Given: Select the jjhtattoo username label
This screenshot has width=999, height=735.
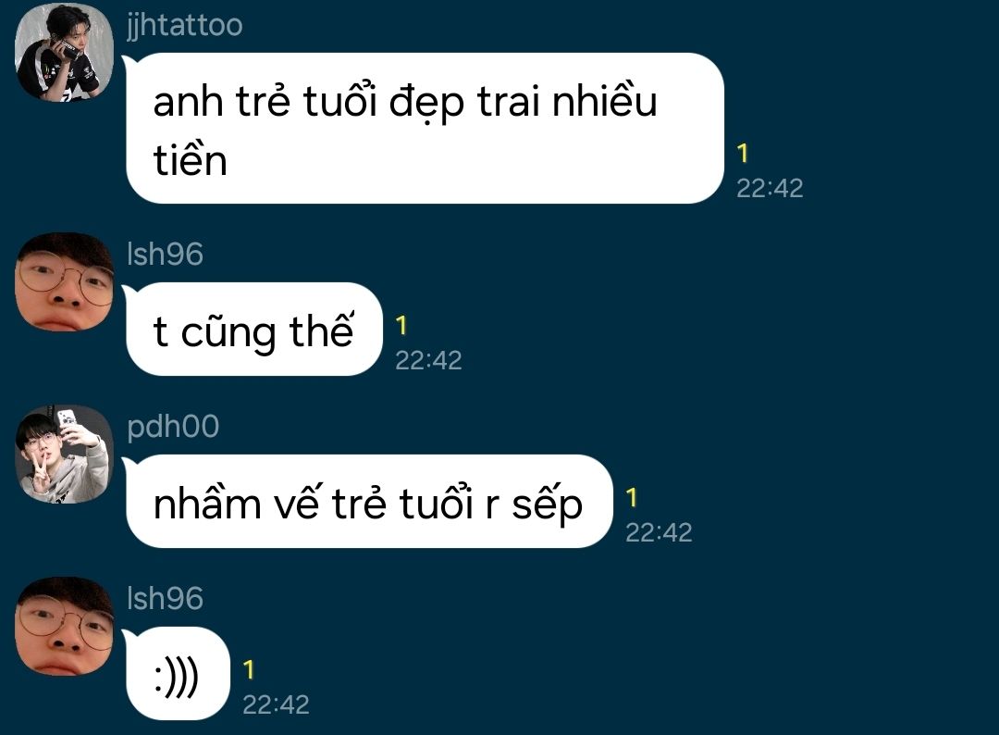Looking at the screenshot, I should pyautogui.click(x=185, y=26).
